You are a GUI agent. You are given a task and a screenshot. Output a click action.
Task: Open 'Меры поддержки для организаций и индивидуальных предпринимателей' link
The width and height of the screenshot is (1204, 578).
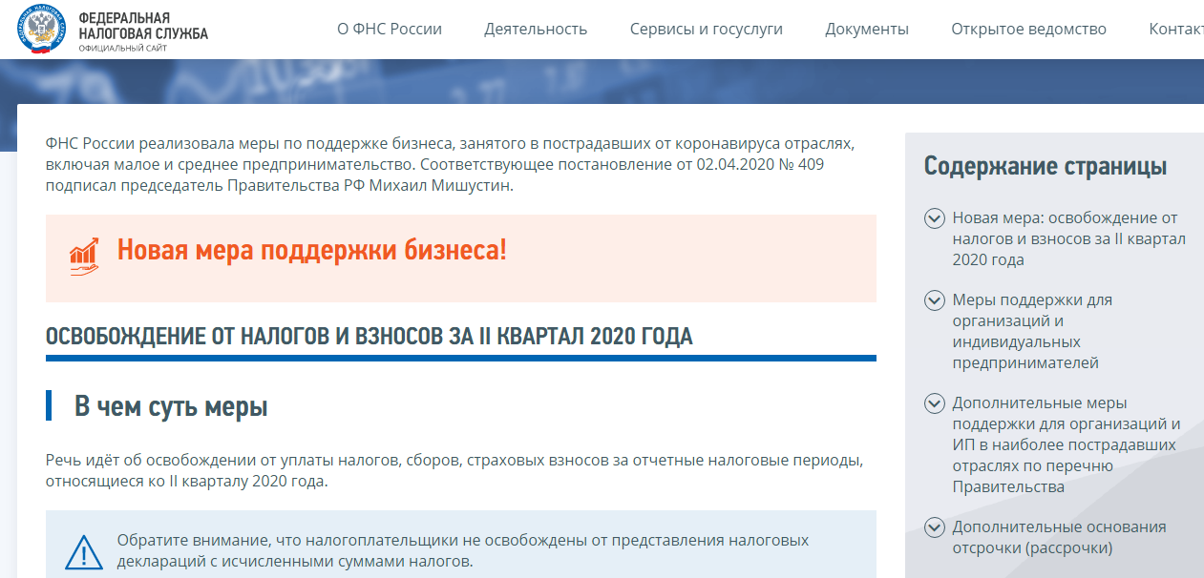(1031, 331)
